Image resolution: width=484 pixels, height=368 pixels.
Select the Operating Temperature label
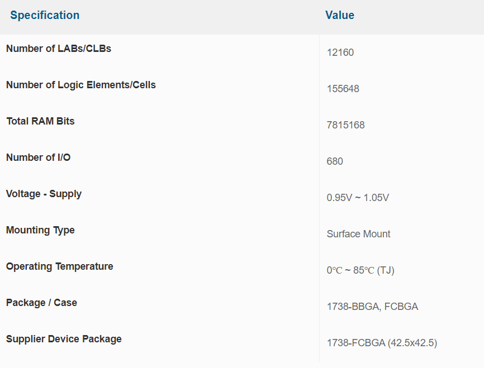tap(60, 266)
